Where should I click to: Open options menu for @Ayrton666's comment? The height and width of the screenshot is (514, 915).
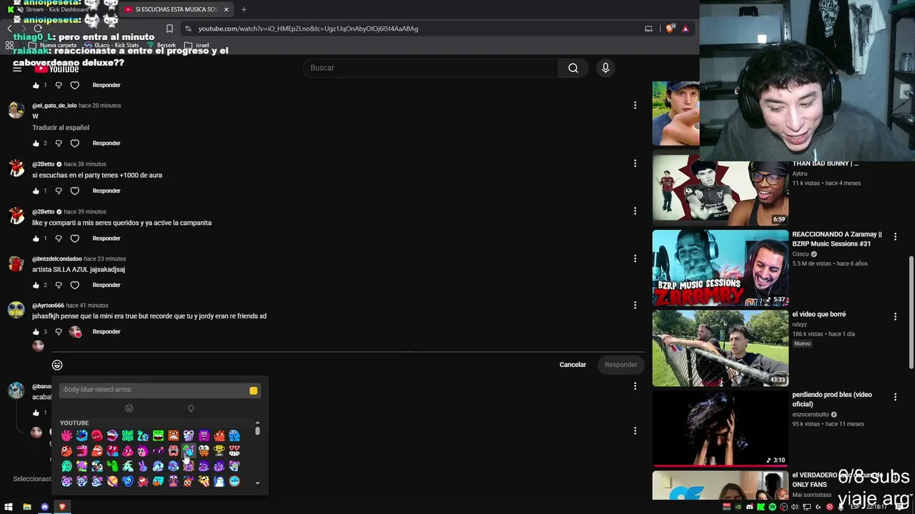(635, 306)
